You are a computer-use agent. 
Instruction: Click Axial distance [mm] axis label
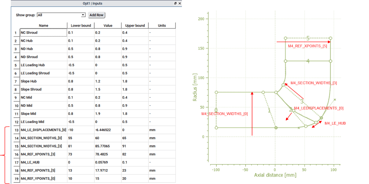click(x=275, y=175)
